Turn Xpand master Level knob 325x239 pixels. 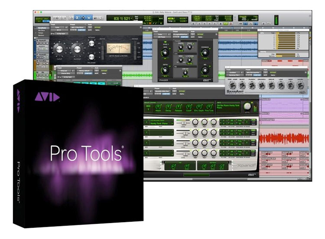click(247, 106)
